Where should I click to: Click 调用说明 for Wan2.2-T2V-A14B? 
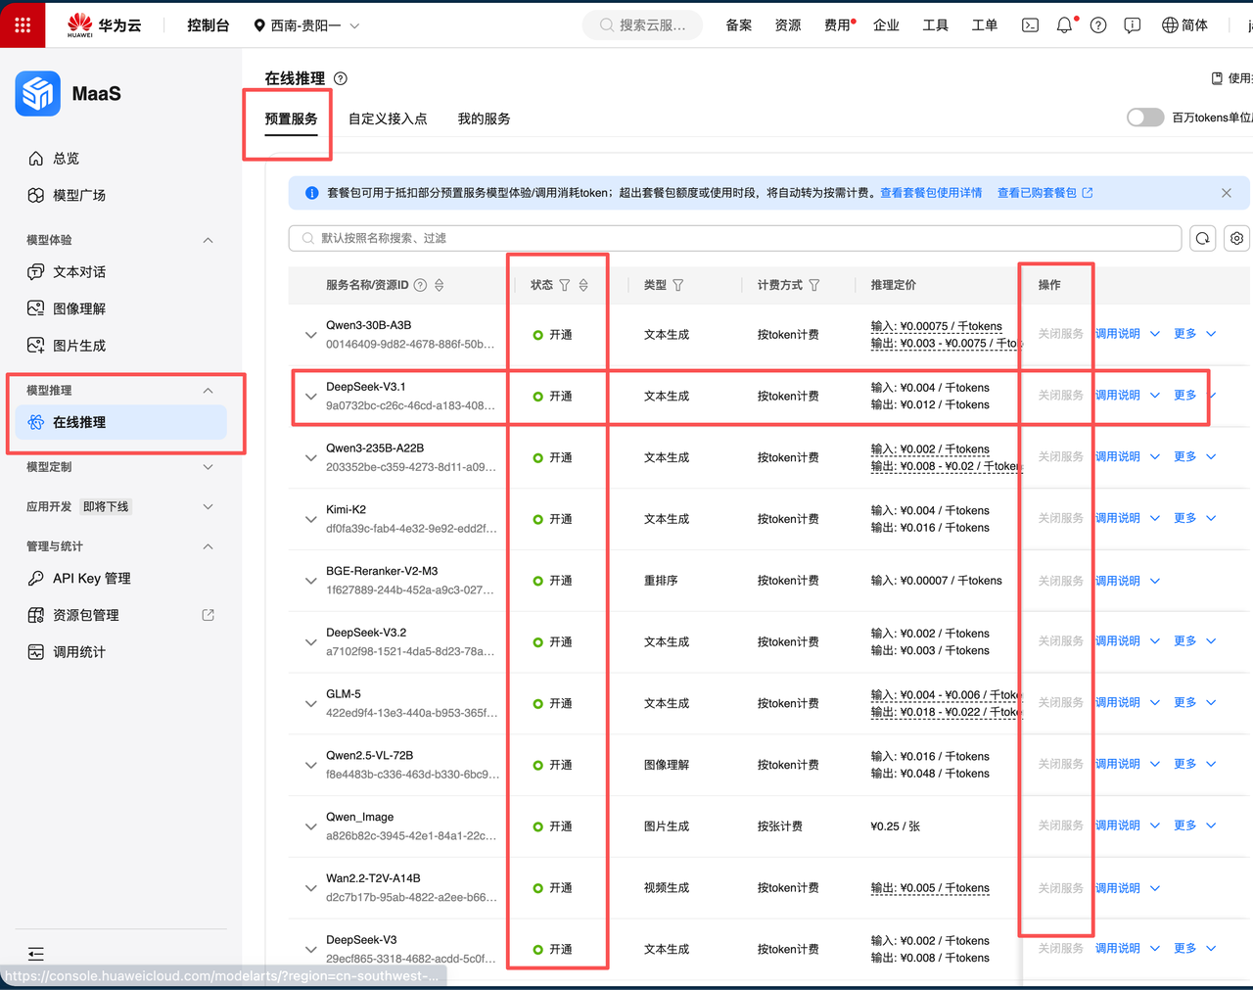1117,888
